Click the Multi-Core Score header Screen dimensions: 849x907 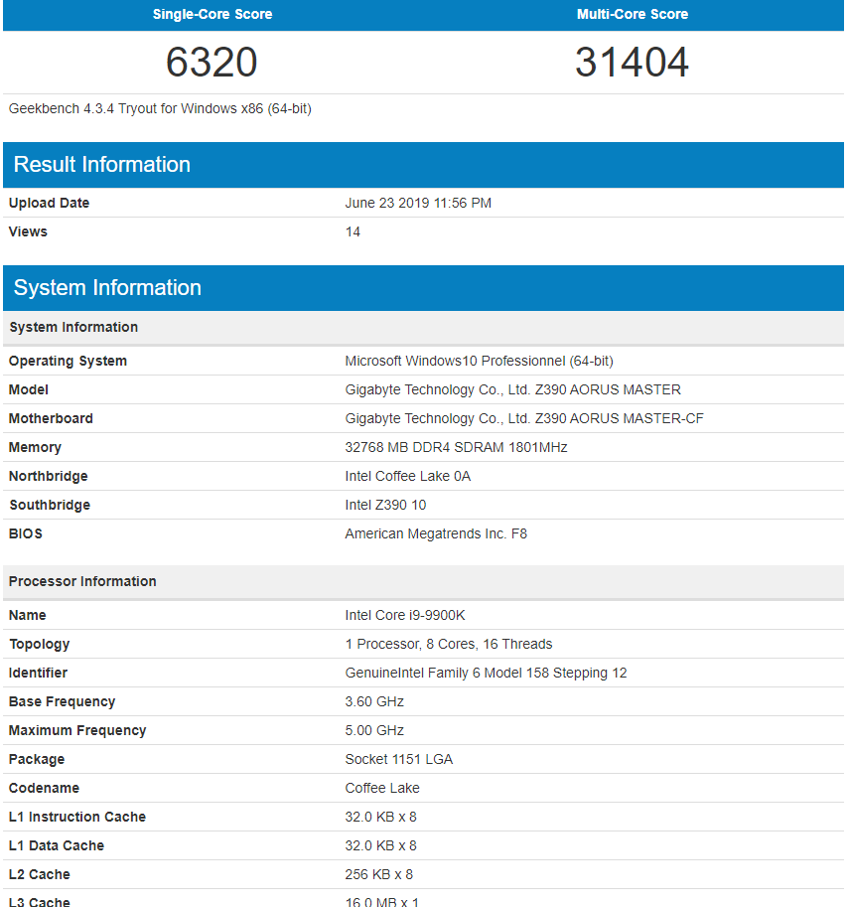pos(633,14)
